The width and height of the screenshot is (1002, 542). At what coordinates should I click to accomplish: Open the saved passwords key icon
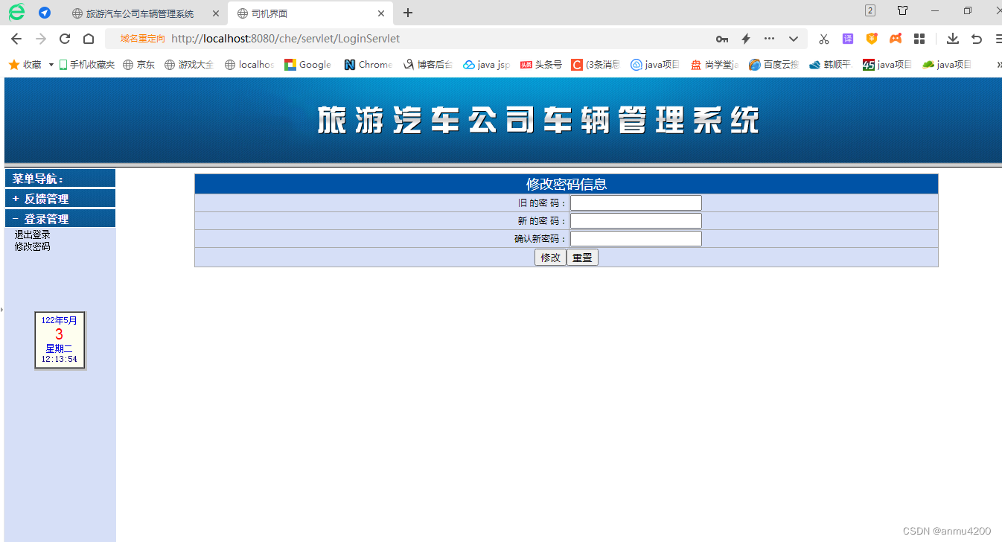tap(722, 38)
